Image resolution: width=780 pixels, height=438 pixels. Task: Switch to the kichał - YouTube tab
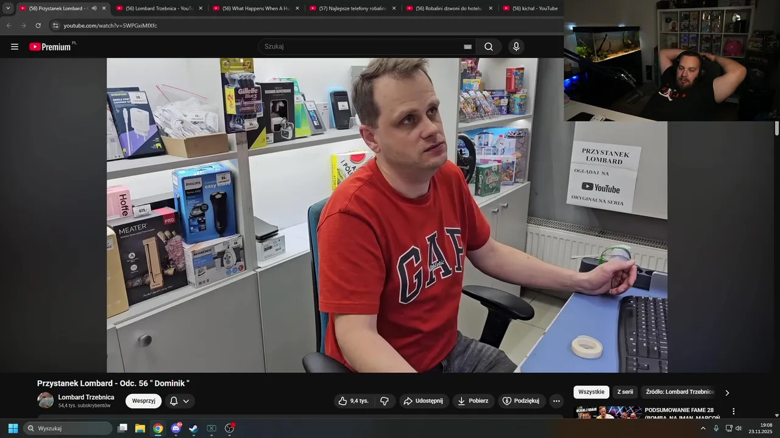pos(530,9)
